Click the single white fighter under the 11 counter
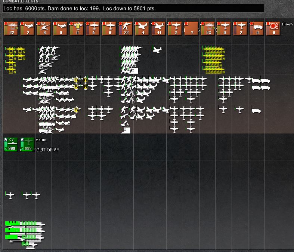Screen dimensions: 294x252 (157, 49)
